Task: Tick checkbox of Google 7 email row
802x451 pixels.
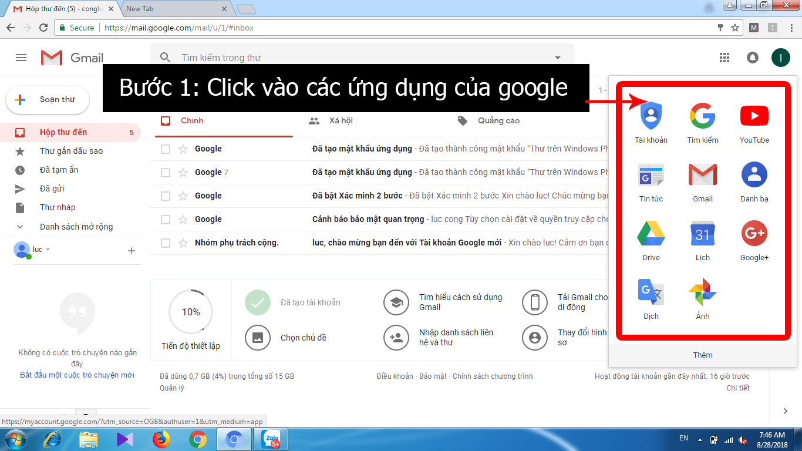Action: [166, 173]
